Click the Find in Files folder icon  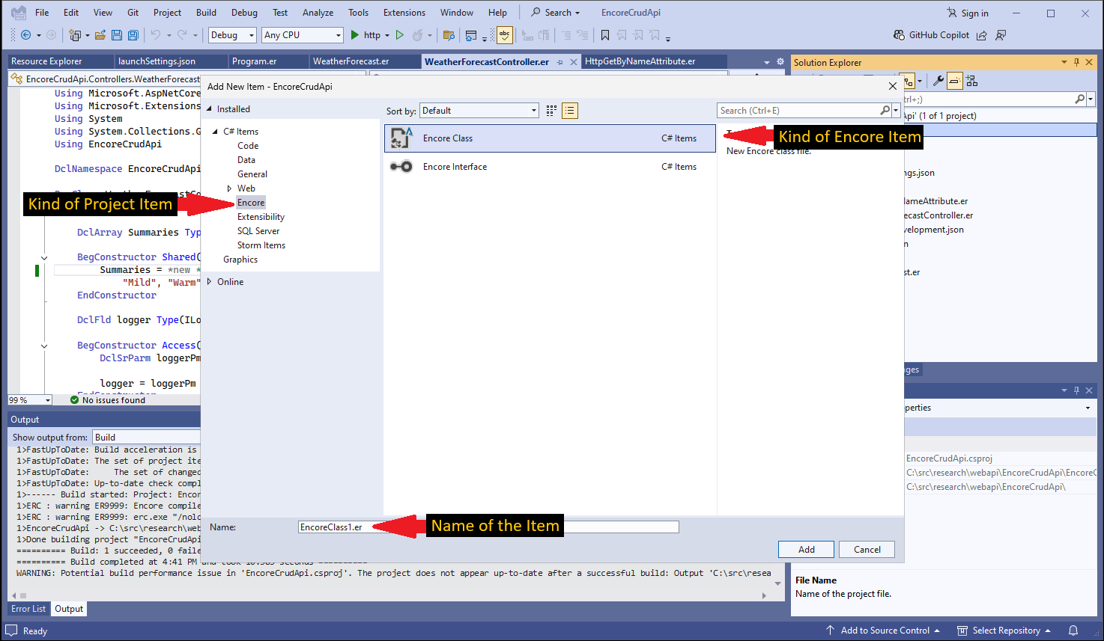coord(449,35)
